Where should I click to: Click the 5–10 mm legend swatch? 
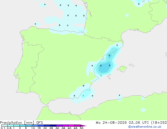coord(29,126)
